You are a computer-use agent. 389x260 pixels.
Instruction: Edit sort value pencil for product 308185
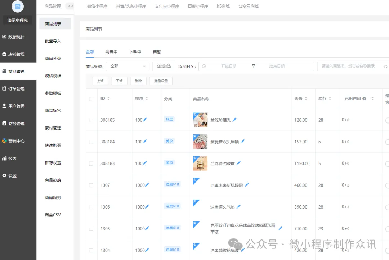tap(145, 120)
